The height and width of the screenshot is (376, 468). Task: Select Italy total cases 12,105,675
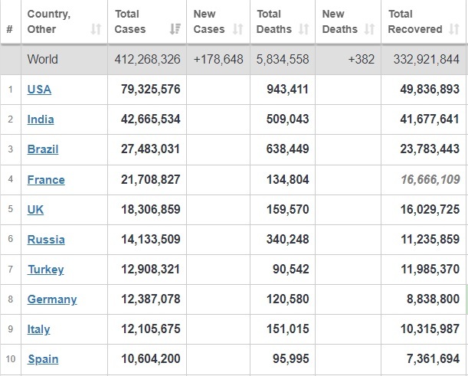[151, 329]
